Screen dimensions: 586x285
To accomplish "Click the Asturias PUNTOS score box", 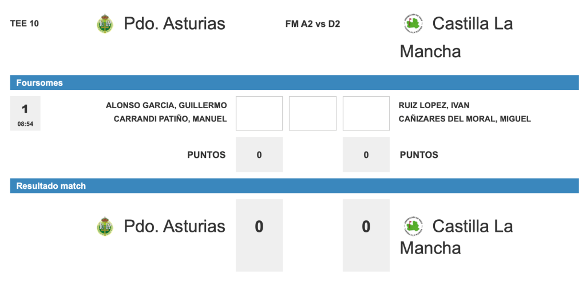I will coord(259,155).
